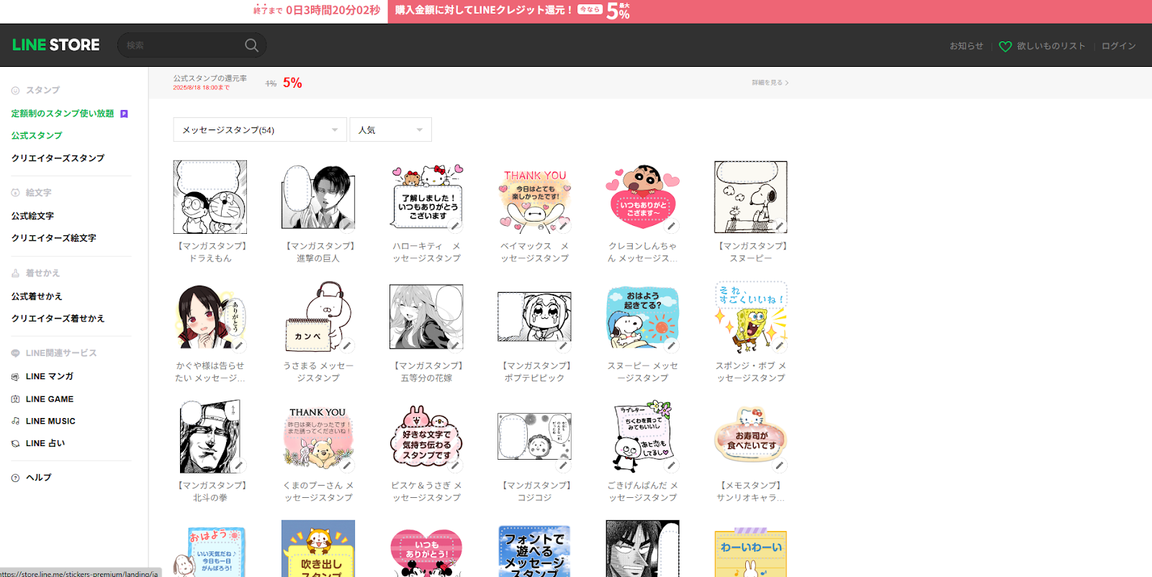
Task: Click the pencil icon on クレヨンしんちゃん sticker
Action: 671,226
